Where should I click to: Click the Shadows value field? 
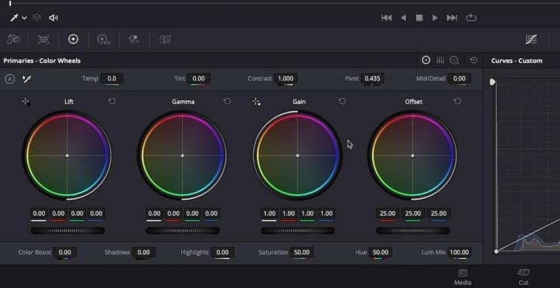(x=144, y=252)
